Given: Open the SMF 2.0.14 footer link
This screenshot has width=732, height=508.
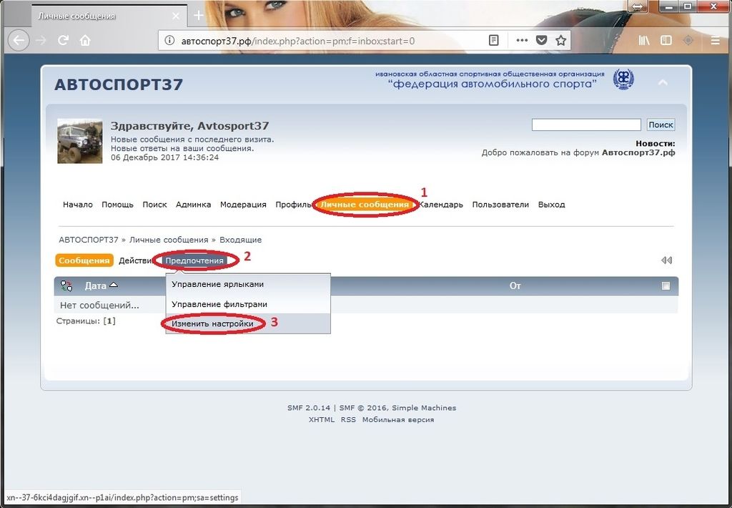Looking at the screenshot, I should (x=309, y=408).
